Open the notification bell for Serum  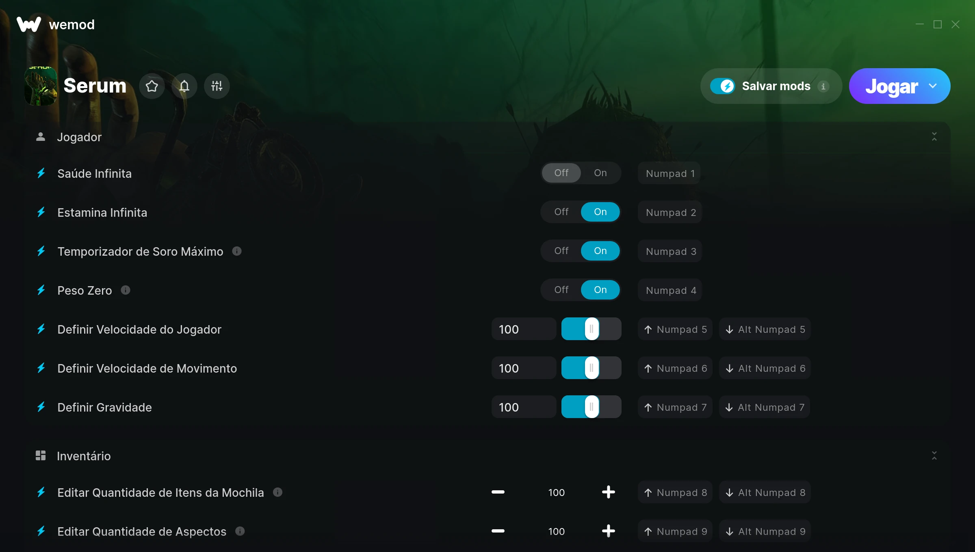tap(184, 86)
